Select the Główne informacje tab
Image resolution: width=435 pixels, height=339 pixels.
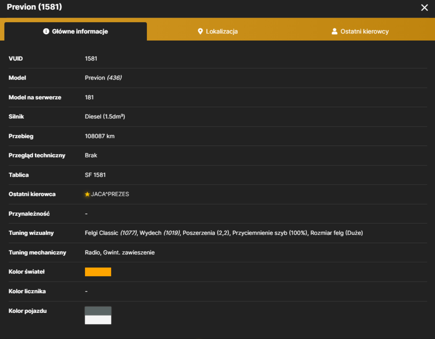[x=76, y=31]
